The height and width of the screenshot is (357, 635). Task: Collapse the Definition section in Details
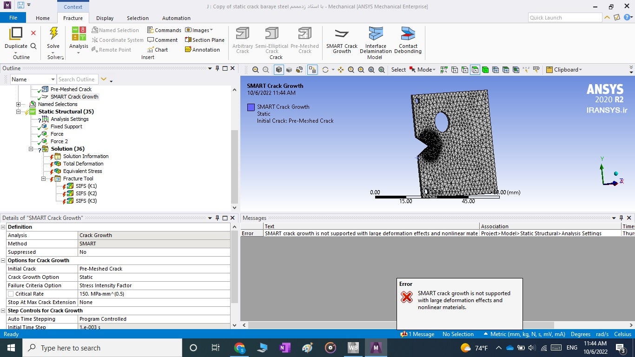[x=3, y=227]
